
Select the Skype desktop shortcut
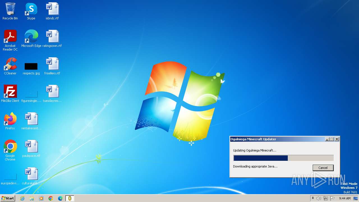[x=31, y=11]
